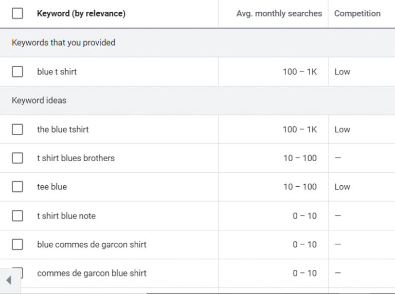Image resolution: width=395 pixels, height=294 pixels.
Task: Tick the 'blue commes de garcon shirt' checkbox
Action: pyautogui.click(x=17, y=245)
